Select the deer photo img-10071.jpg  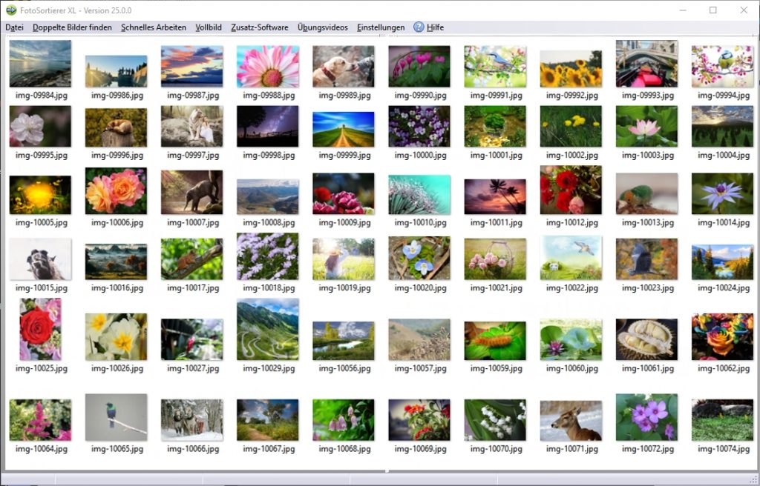coord(571,421)
